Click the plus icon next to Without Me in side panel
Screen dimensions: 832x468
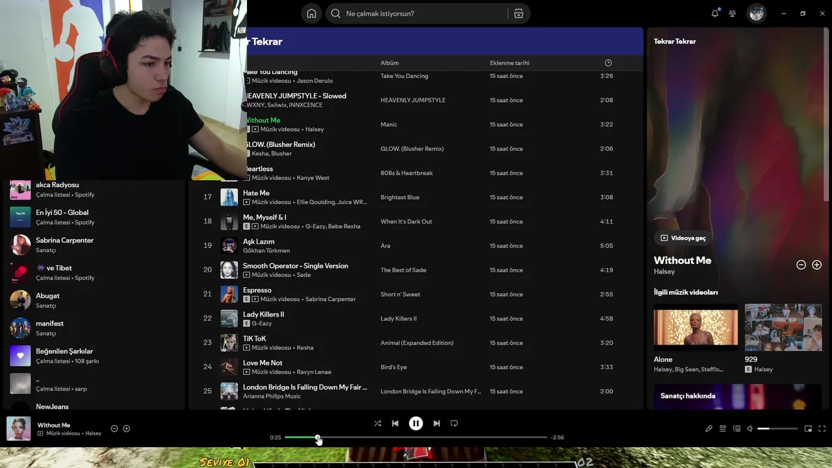(817, 265)
